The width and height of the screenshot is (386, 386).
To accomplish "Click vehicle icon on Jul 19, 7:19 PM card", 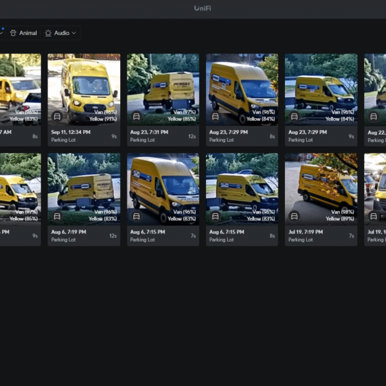I will pos(294,216).
